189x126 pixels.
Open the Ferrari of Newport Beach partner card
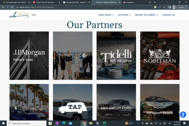[x=29, y=102]
